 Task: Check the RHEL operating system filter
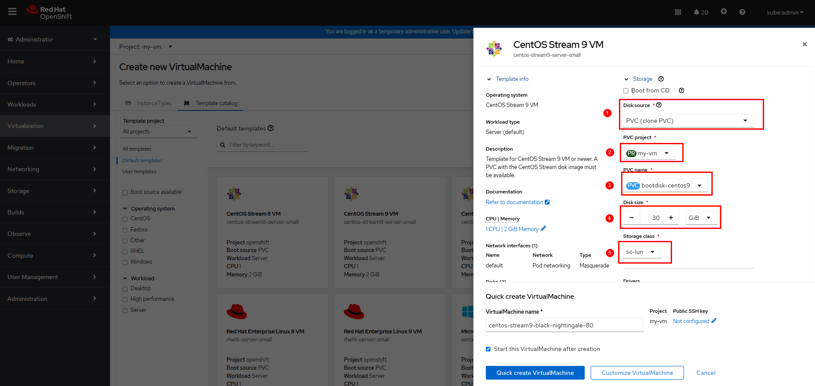click(125, 252)
